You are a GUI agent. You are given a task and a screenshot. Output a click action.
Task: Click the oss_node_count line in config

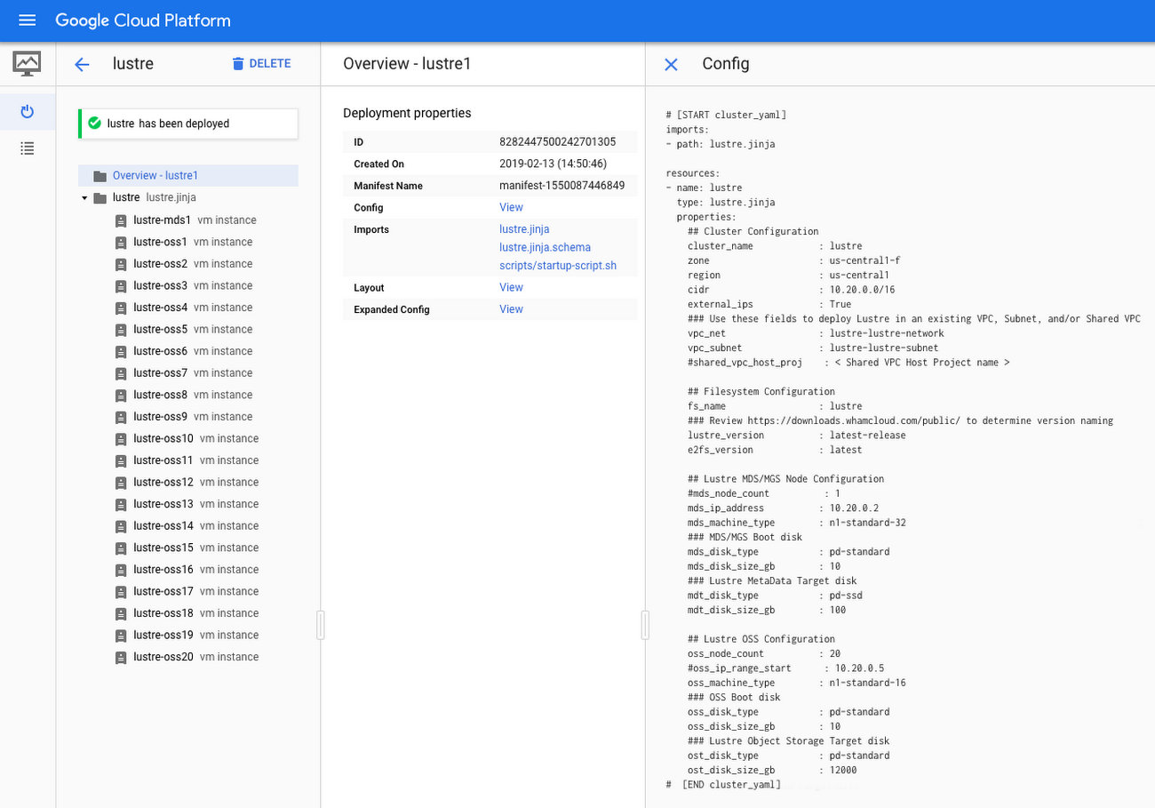pyautogui.click(x=764, y=653)
